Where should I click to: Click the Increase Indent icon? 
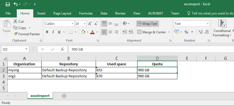pos(131,32)
